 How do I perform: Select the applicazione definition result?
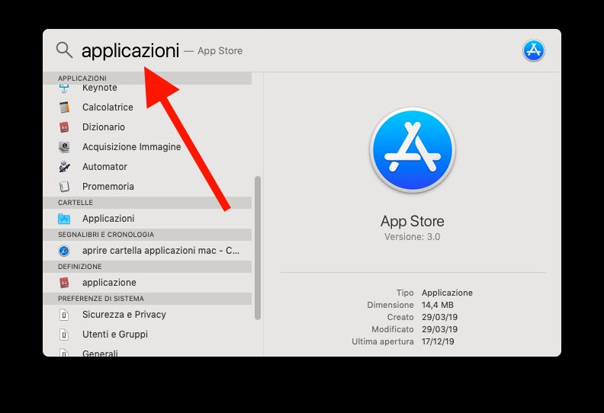click(147, 283)
